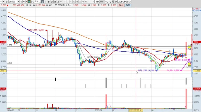
Task: Open the calendar date picker icon
Action: [x=130, y=2]
